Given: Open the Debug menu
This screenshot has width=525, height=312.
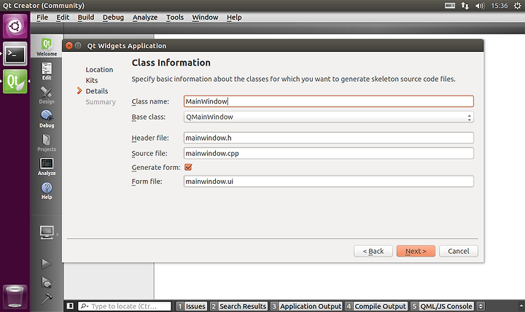Looking at the screenshot, I should pyautogui.click(x=113, y=17).
